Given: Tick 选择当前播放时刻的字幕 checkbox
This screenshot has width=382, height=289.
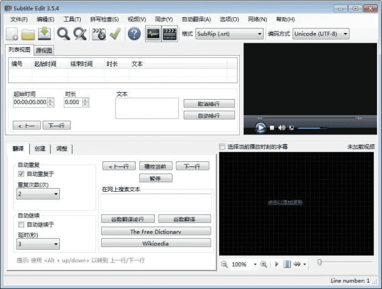Looking at the screenshot, I should pos(222,147).
